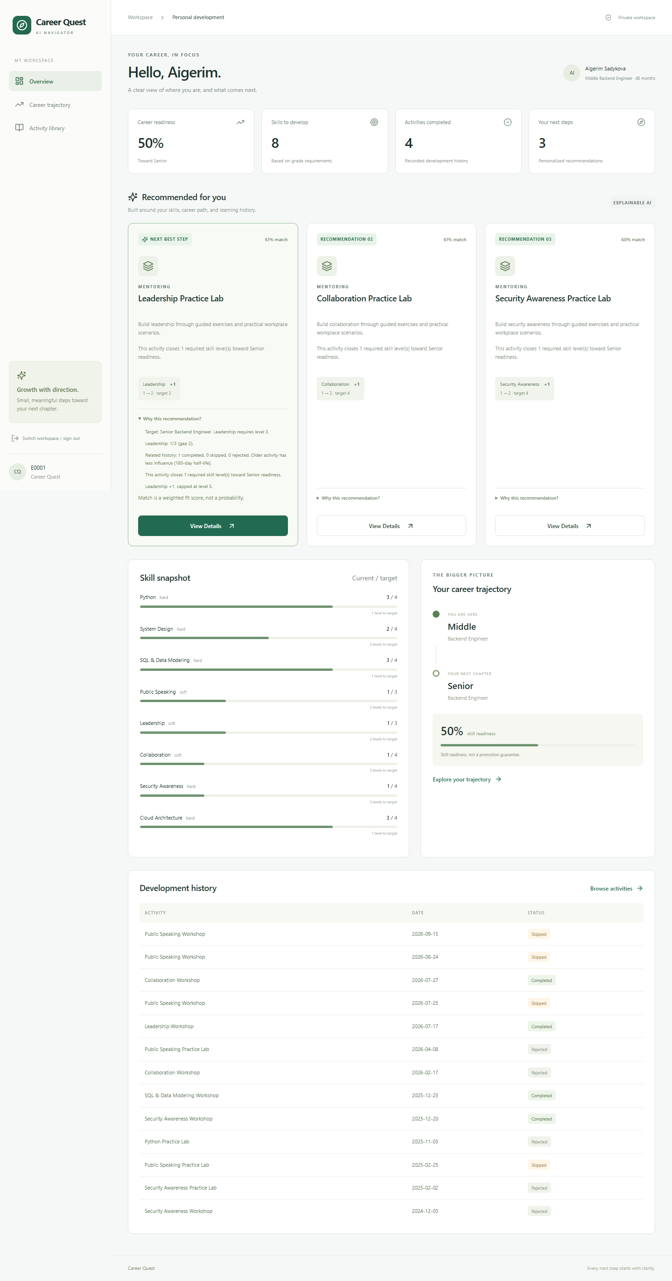The width and height of the screenshot is (672, 1281).
Task: Click the Leadership +1 skill chip
Action: click(159, 389)
